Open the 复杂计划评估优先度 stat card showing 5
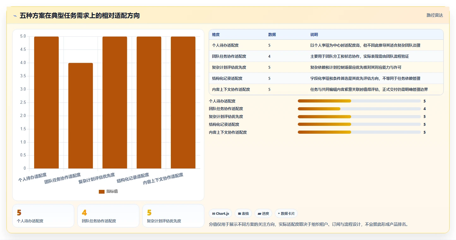Image resolution: width=456 pixels, height=240 pixels. pos(173,216)
